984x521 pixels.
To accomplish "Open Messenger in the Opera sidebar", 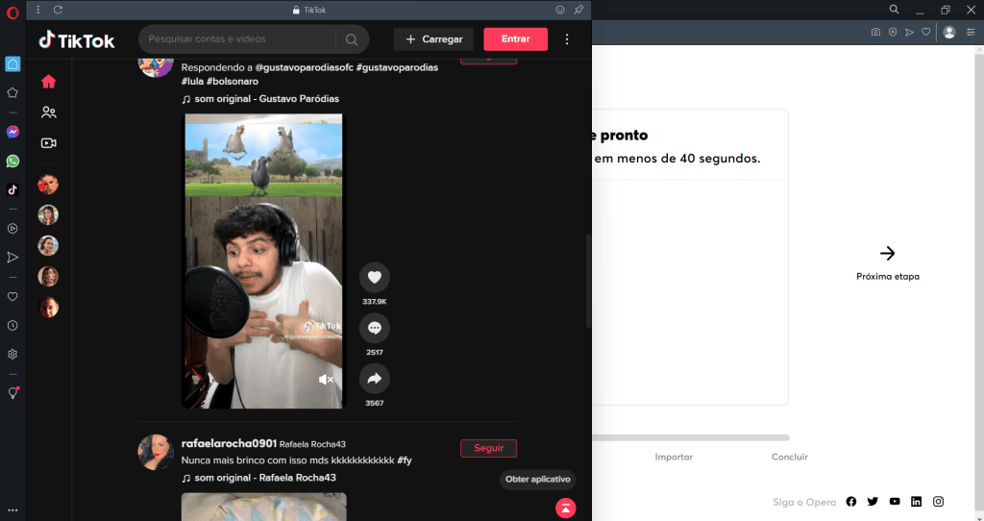I will [12, 132].
